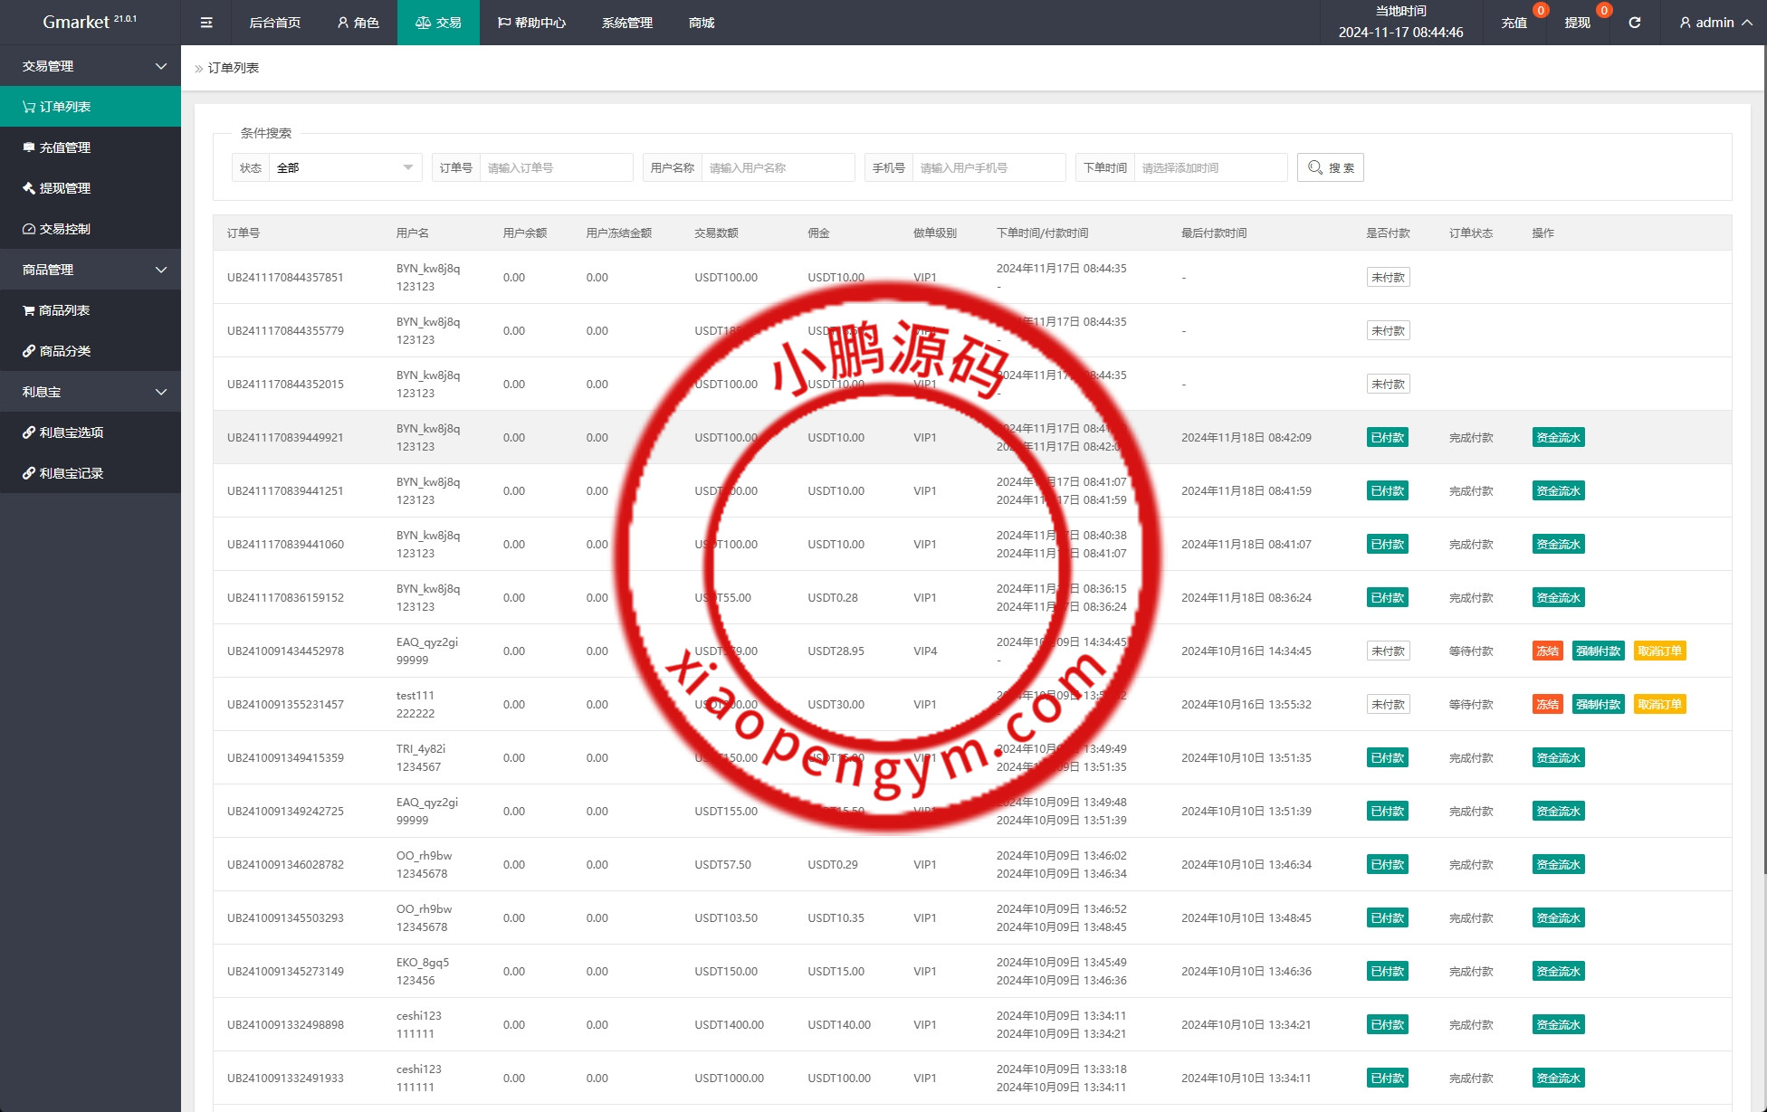Click the 订单号 search input field

coord(556,167)
